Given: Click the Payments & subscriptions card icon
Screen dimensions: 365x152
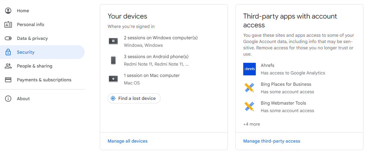Looking at the screenshot, I should 8,80.
